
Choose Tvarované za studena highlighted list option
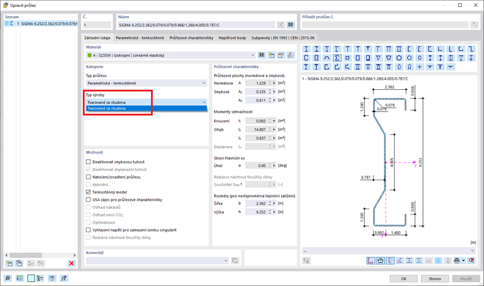(146, 108)
